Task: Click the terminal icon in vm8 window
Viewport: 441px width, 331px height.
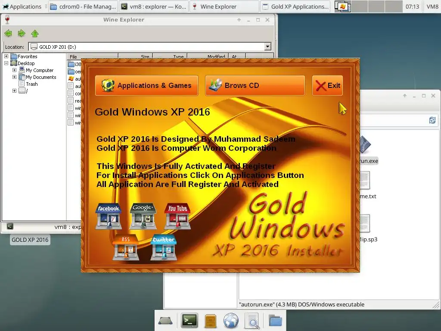Action: pyautogui.click(x=10, y=226)
